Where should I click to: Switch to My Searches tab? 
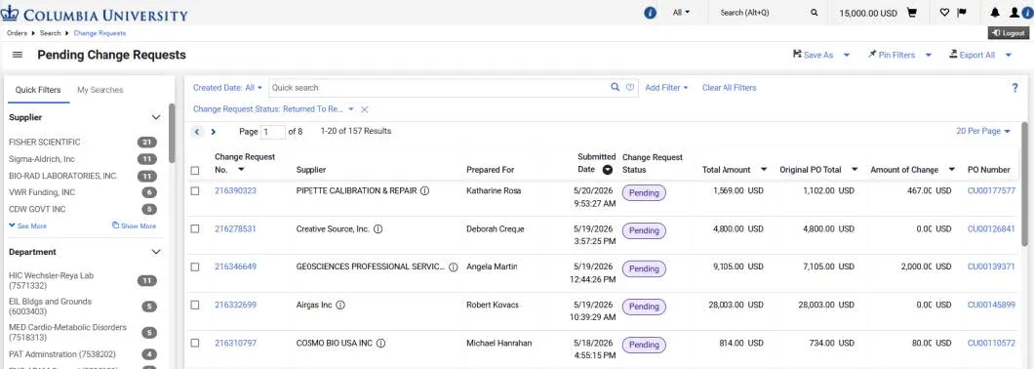click(x=100, y=90)
